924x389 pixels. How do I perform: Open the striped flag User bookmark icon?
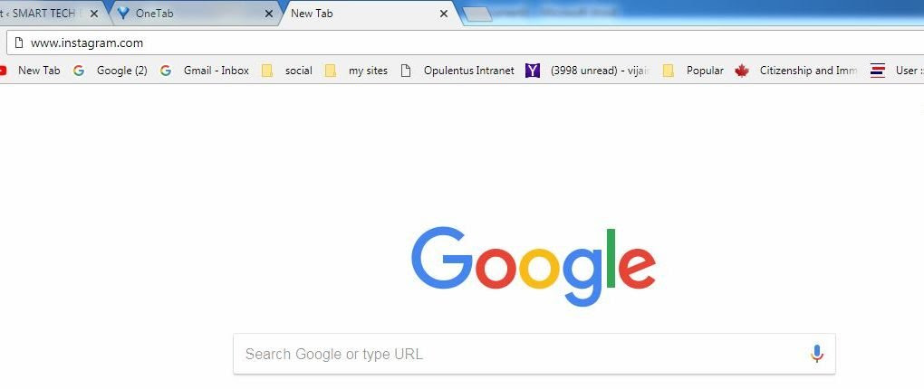click(x=878, y=71)
